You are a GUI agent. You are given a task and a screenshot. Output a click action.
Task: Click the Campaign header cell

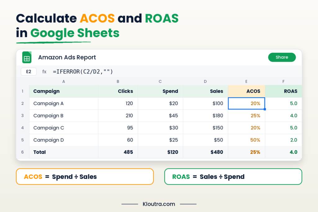pos(64,91)
